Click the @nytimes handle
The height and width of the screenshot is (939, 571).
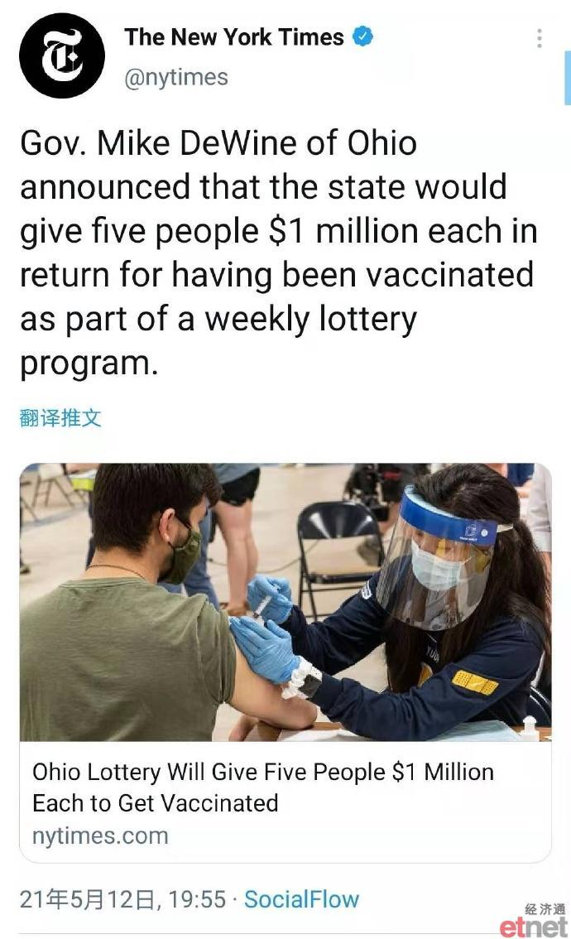pyautogui.click(x=176, y=77)
